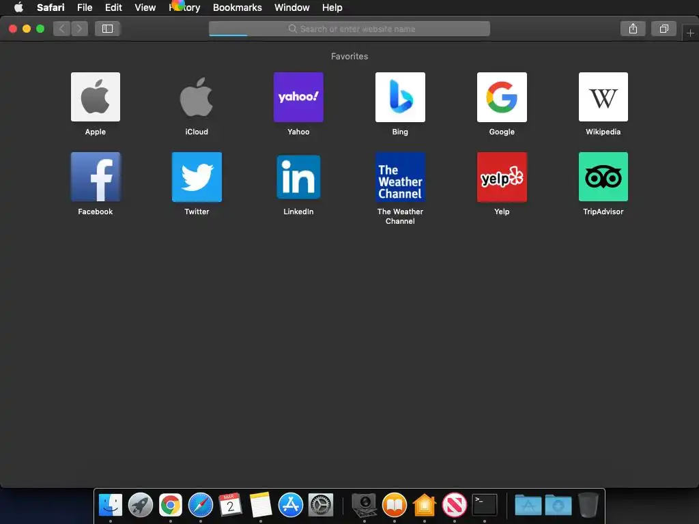Open the View menu
The width and height of the screenshot is (699, 524).
[145, 8]
